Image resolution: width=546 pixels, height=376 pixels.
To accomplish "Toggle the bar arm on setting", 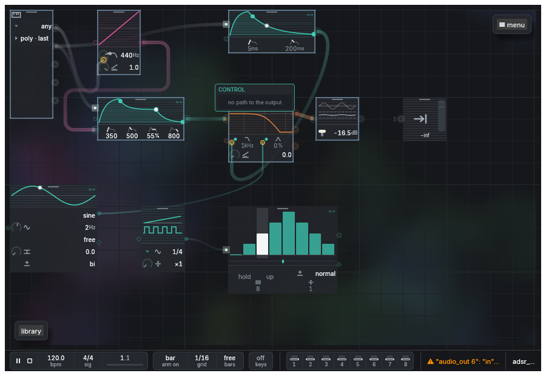I will tap(170, 361).
